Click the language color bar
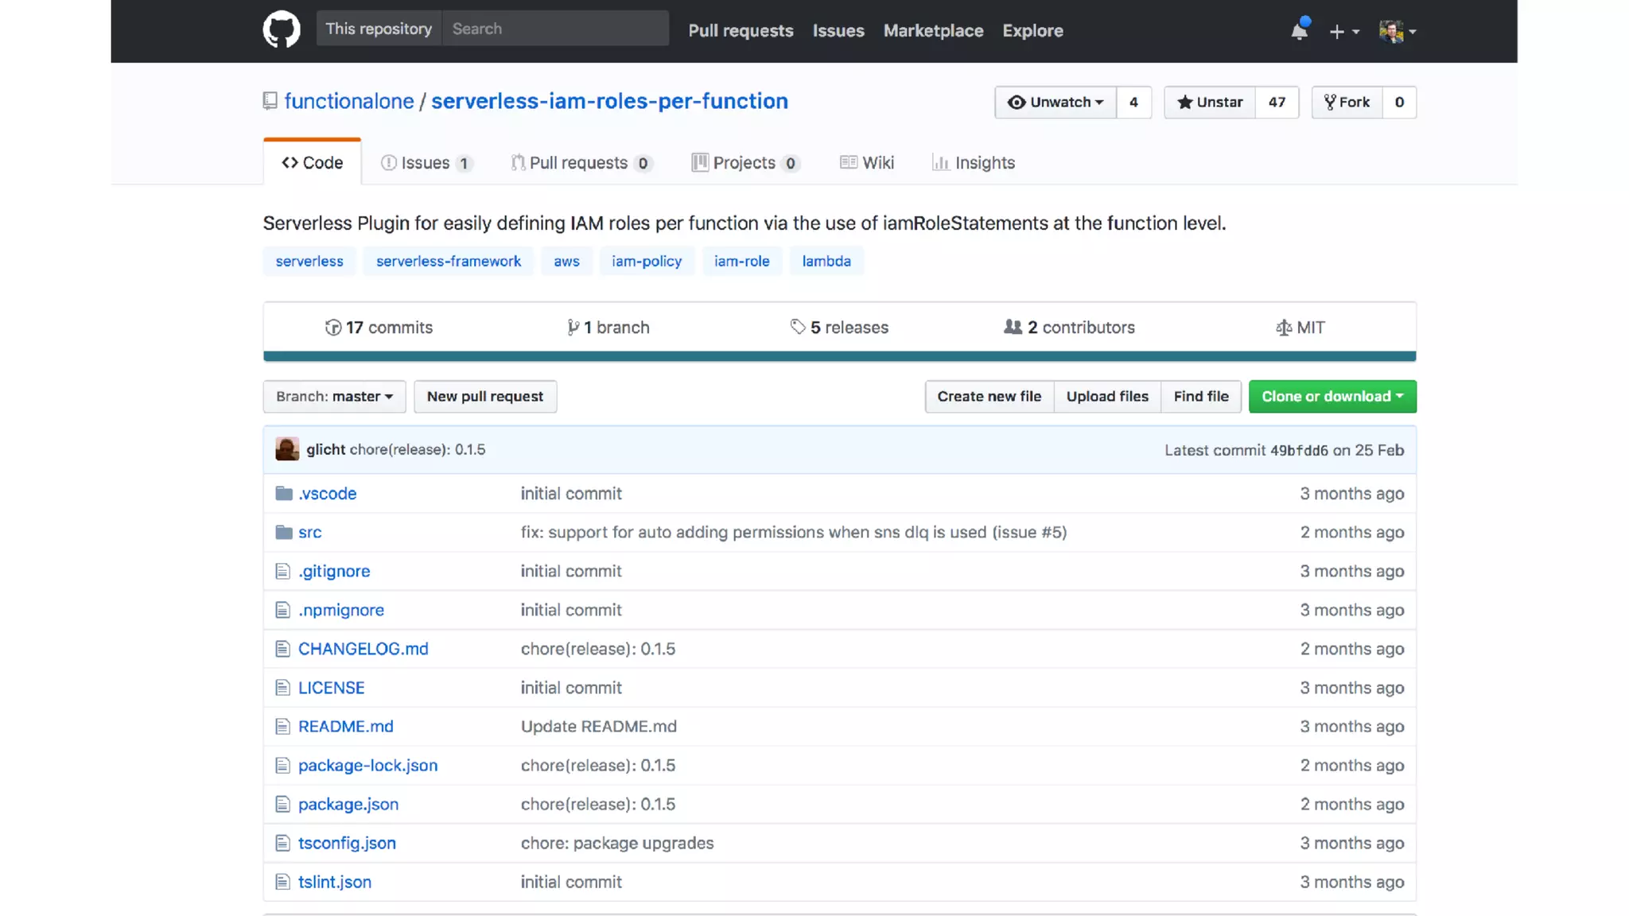Image resolution: width=1629 pixels, height=916 pixels. click(839, 356)
